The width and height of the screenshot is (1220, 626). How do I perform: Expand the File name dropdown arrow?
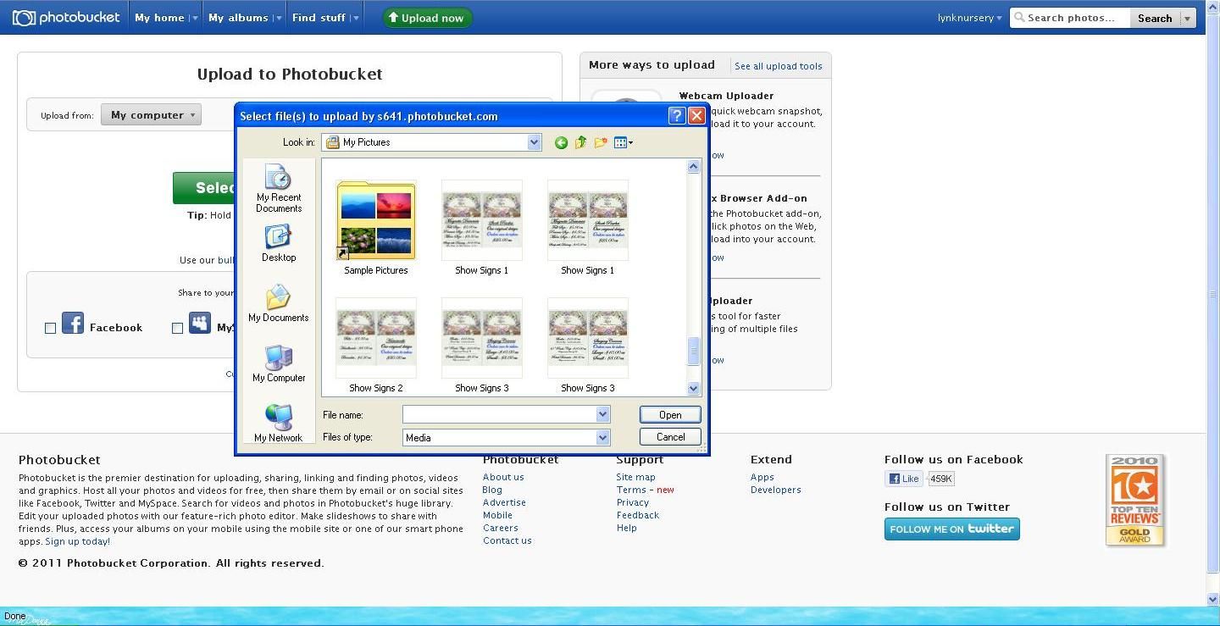point(602,414)
